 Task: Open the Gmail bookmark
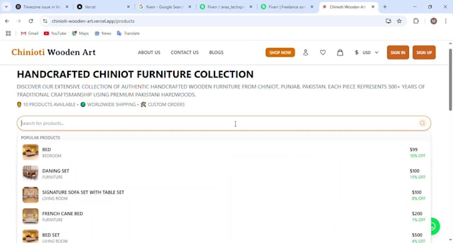[x=29, y=33]
